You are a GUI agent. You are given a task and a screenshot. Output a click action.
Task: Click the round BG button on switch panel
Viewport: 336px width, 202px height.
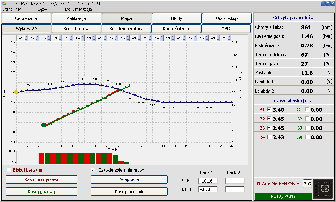click(325, 188)
